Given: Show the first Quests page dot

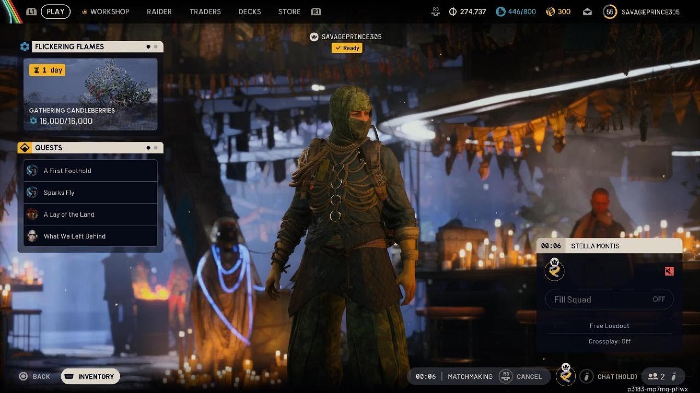Looking at the screenshot, I should pyautogui.click(x=148, y=147).
